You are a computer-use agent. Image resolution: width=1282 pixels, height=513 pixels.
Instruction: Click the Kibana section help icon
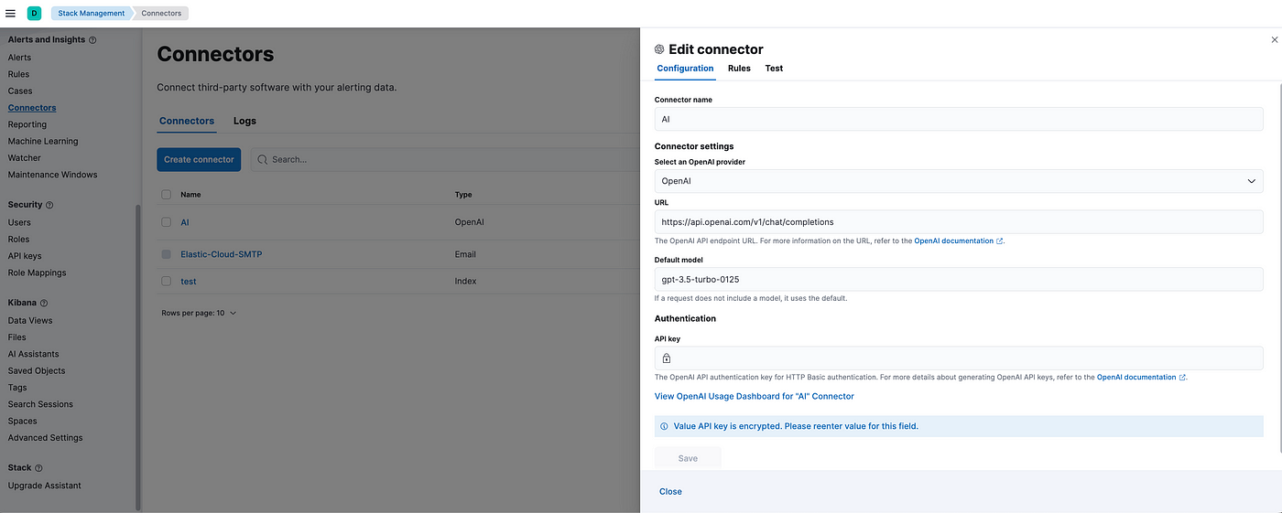point(44,304)
